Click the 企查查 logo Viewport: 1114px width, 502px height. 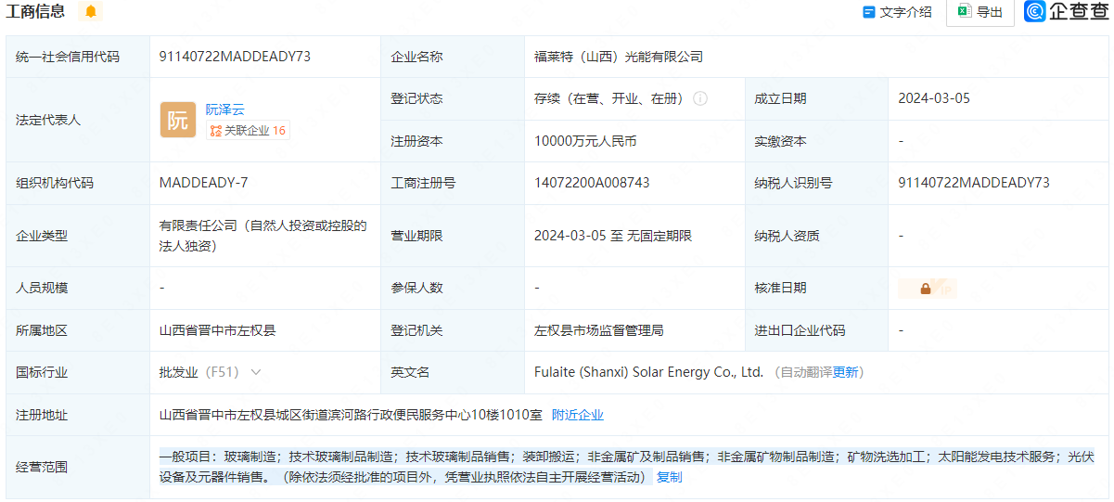pos(1066,12)
